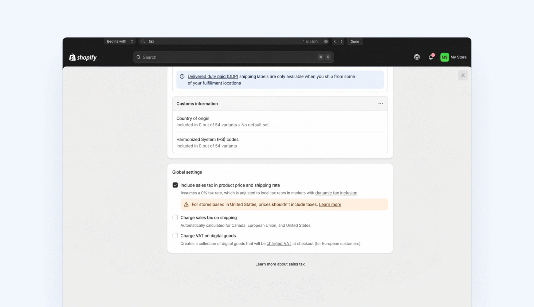Open the Country of origin row
534x307 pixels.
click(x=280, y=122)
